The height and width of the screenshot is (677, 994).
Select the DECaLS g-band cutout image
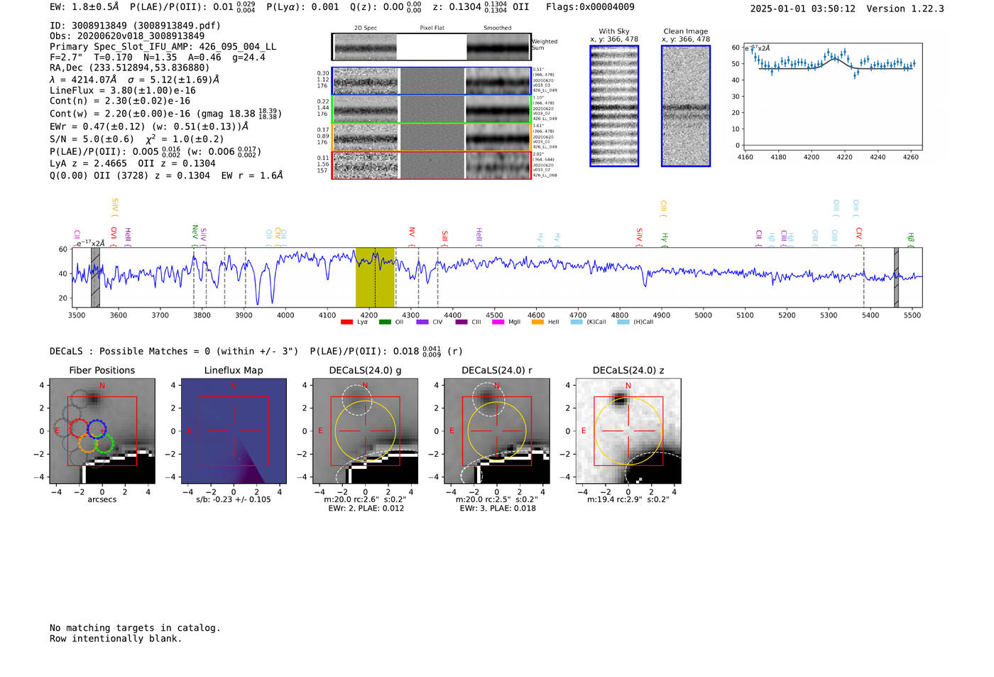(x=365, y=431)
